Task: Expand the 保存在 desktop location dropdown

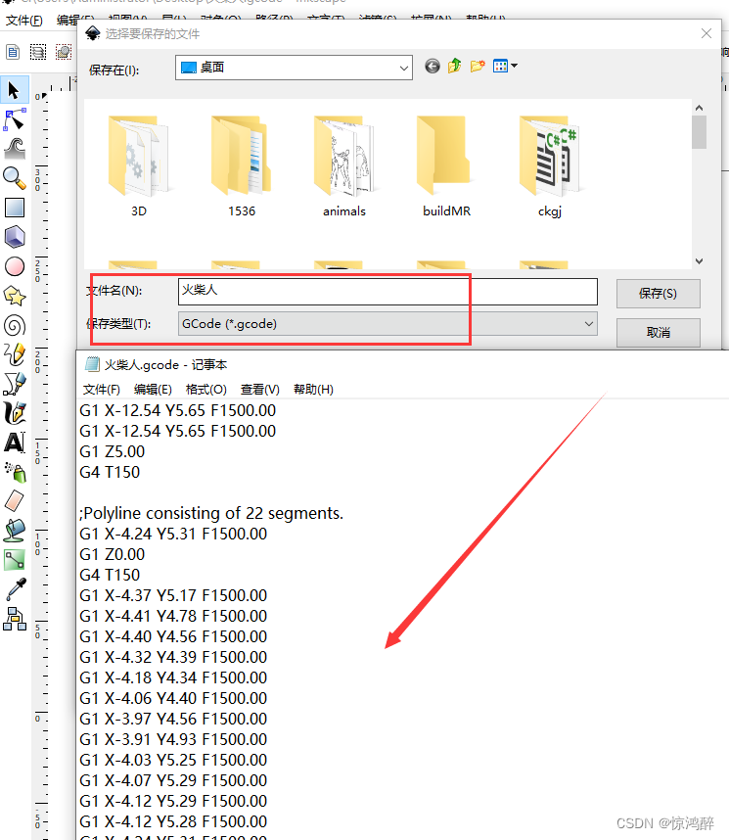Action: tap(404, 68)
